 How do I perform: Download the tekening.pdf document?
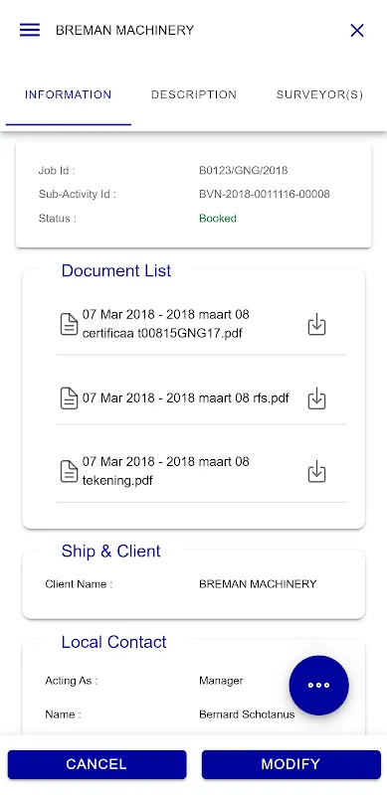point(317,471)
